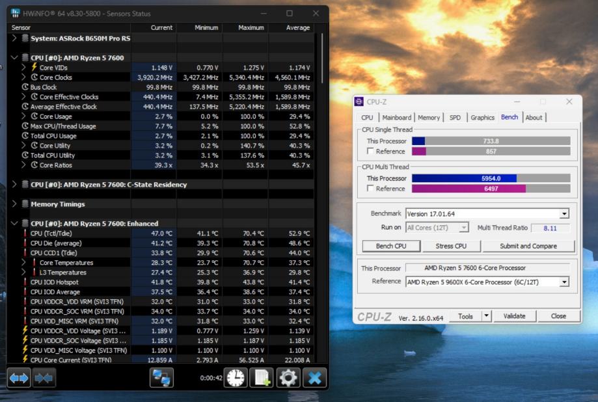This screenshot has width=598, height=402.
Task: Switch to the Mainboard tab
Action: pos(396,118)
